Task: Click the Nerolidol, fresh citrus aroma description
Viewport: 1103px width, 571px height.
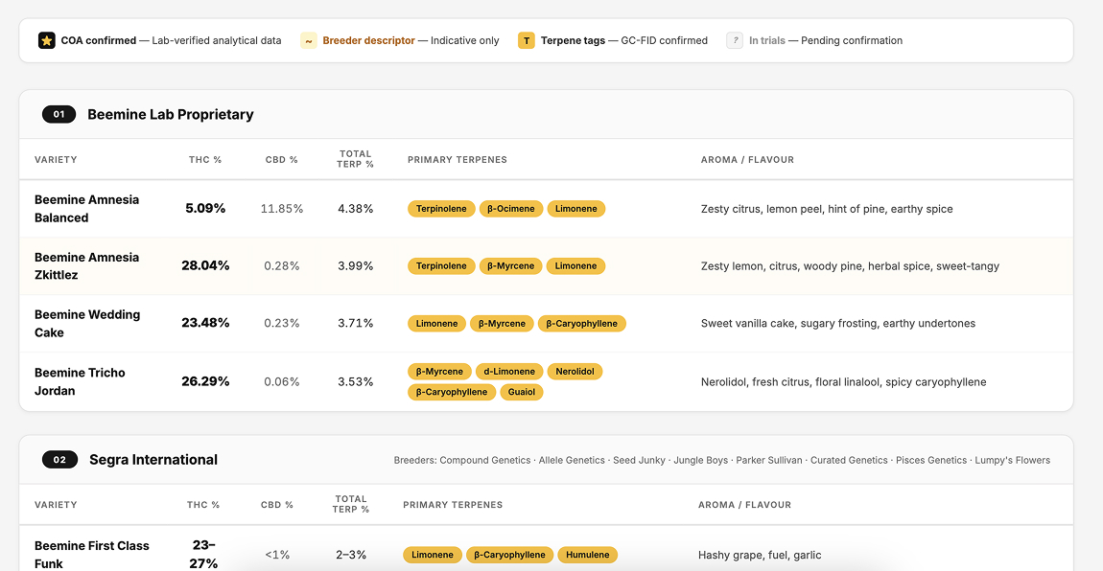Action: point(843,382)
